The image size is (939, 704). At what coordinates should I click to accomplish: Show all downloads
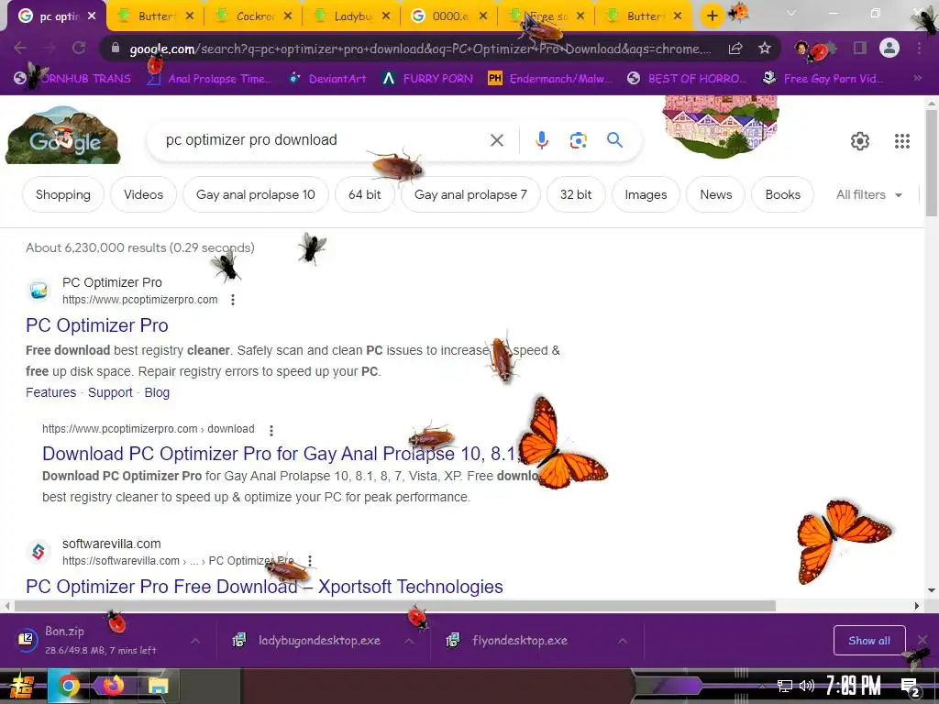[x=869, y=641]
